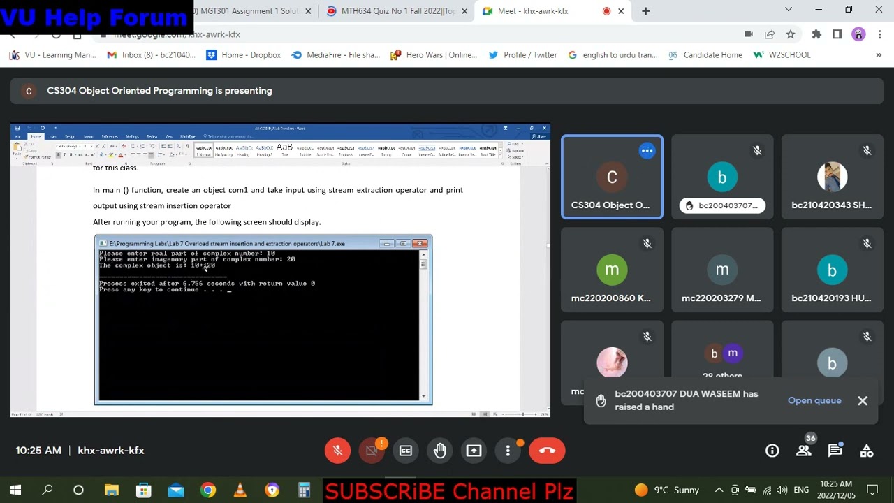Switch ENG input language indicator

801,490
